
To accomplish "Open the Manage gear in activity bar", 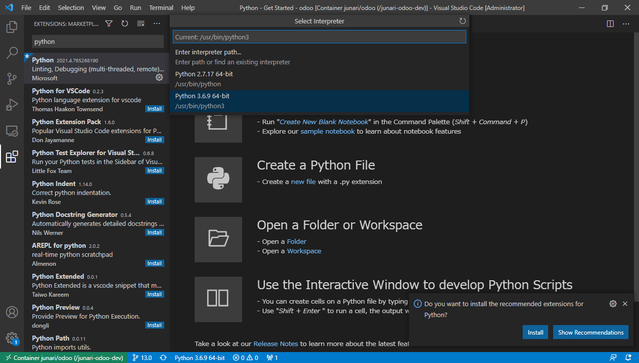I will tap(12, 338).
